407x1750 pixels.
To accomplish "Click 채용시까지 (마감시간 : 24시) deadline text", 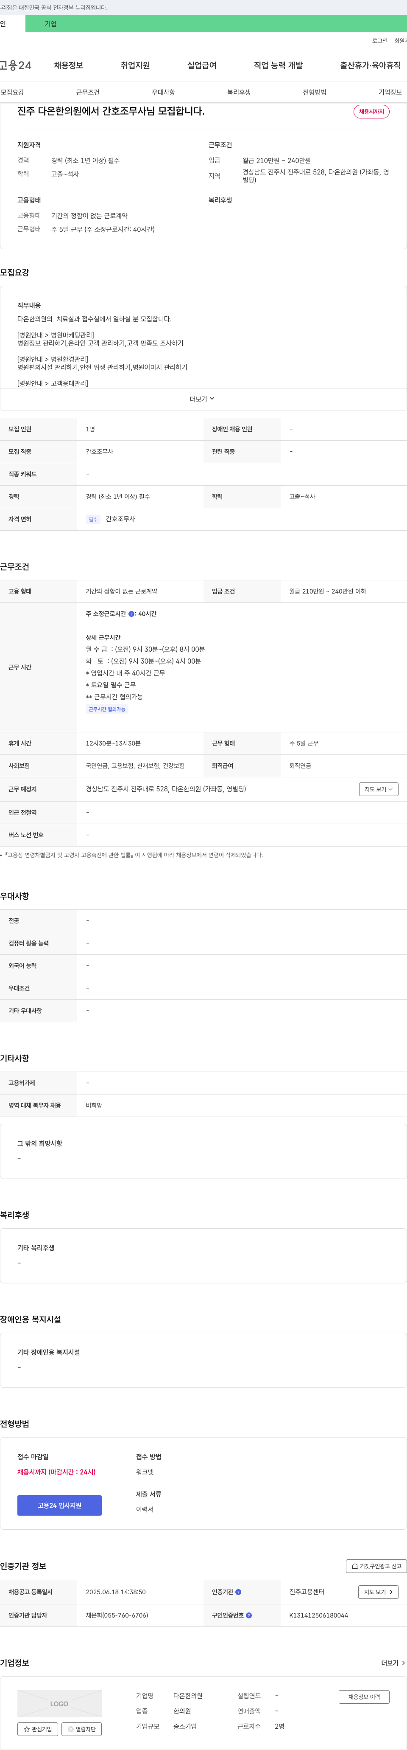I will pos(56,1472).
